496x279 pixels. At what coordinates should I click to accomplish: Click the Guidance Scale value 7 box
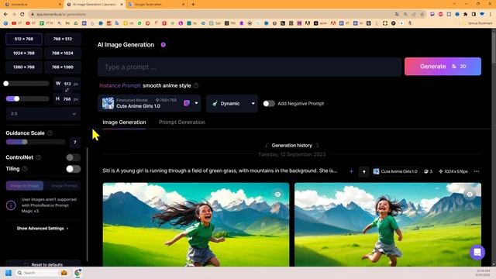point(75,143)
